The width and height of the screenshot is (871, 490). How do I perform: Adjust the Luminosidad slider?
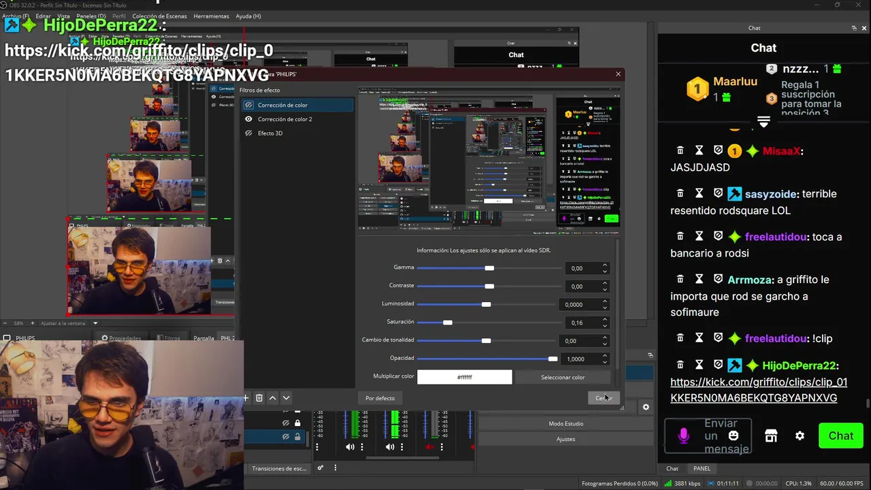pyautogui.click(x=487, y=304)
